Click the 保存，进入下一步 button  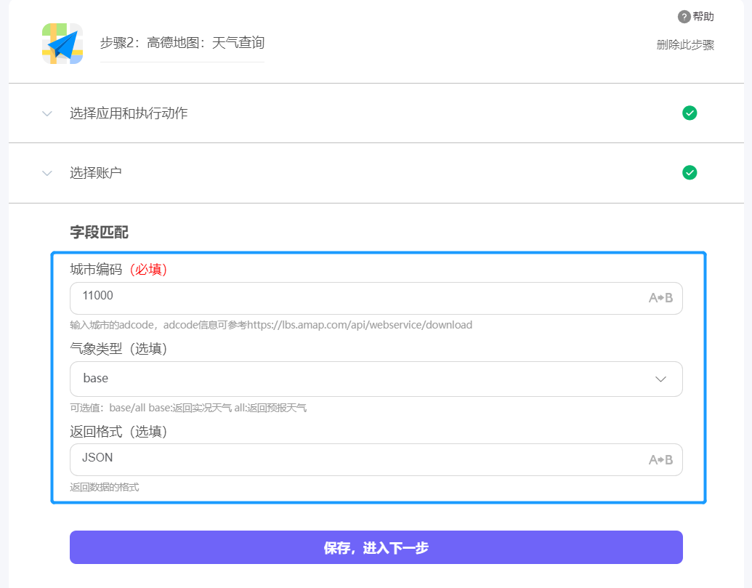point(376,547)
